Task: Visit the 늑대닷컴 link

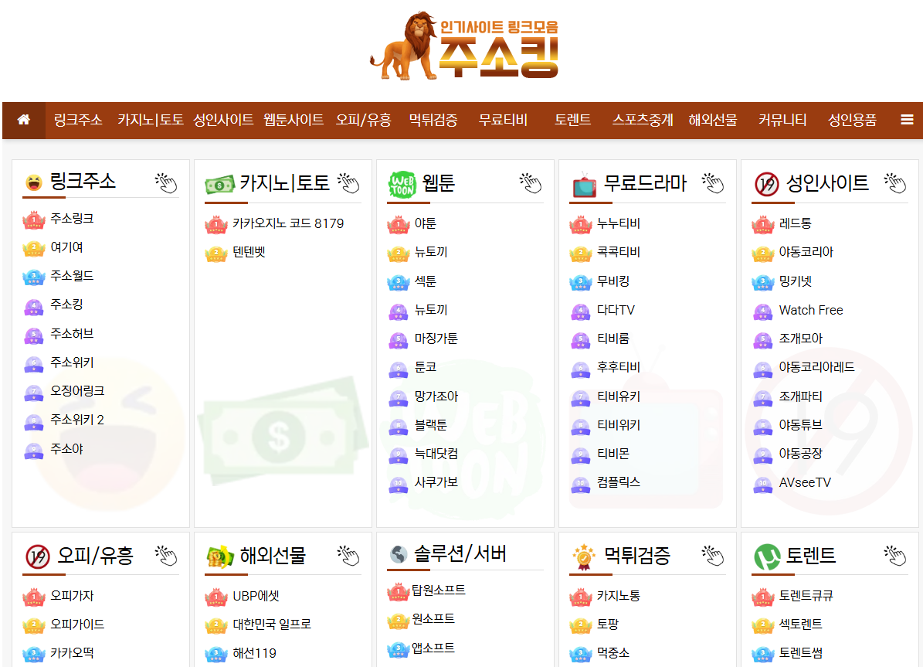Action: coord(436,453)
